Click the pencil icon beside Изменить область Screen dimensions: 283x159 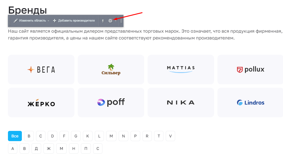(x=16, y=21)
